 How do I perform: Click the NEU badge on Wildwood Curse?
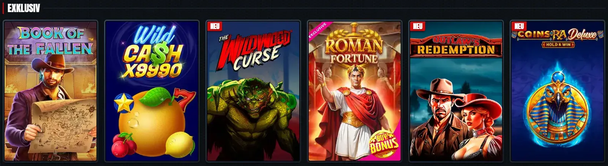coord(215,26)
